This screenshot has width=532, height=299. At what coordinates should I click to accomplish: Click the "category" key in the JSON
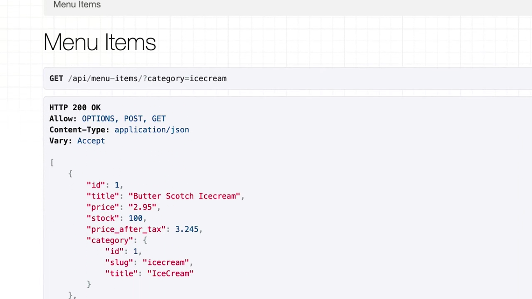[110, 240]
